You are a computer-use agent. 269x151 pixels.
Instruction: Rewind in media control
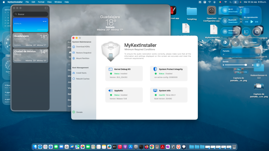246,22
